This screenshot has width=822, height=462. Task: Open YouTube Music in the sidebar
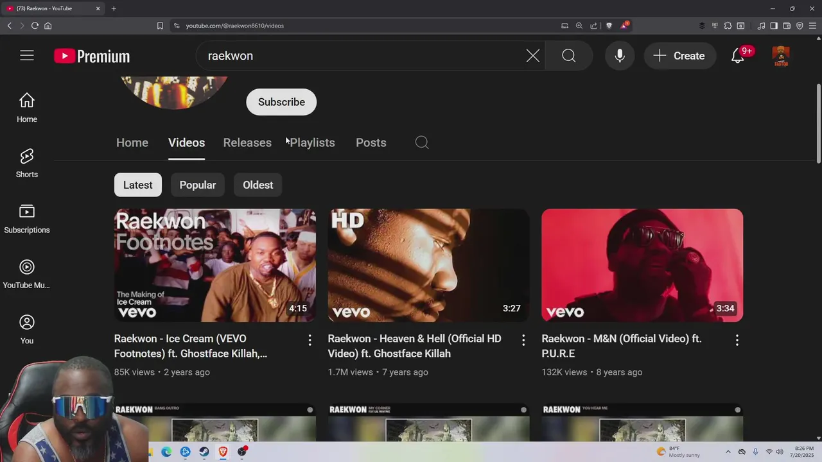(27, 275)
